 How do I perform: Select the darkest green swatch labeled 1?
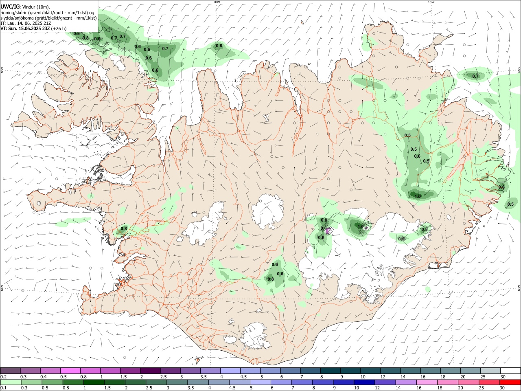[x=94, y=382]
